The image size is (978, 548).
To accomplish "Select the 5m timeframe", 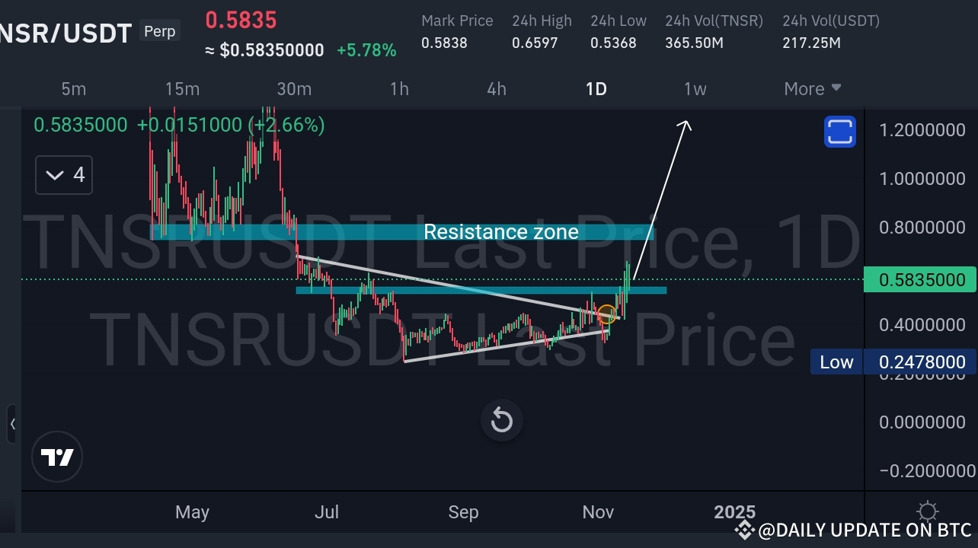I will pos(73,88).
